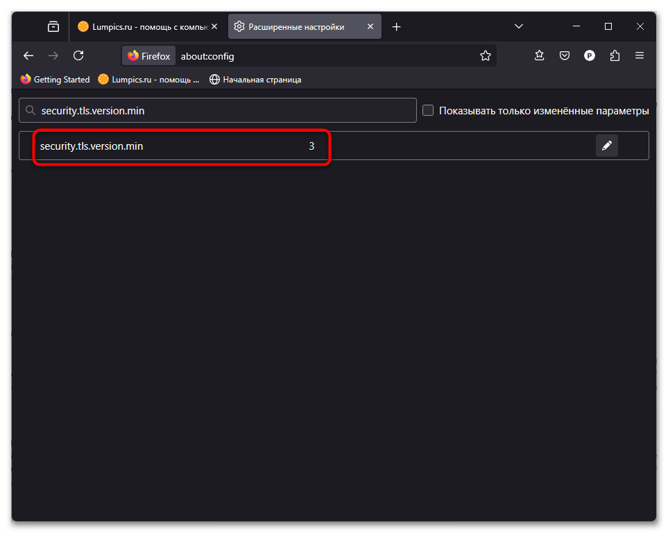Click the Firefox identity badge in address bar
Image resolution: width=668 pixels, height=533 pixels.
click(148, 55)
